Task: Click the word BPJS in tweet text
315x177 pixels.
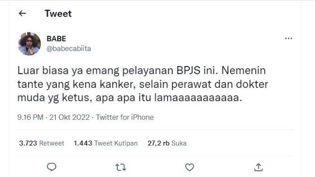Action: click(x=189, y=71)
